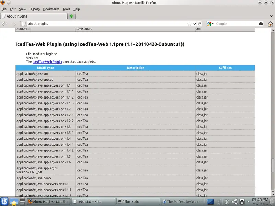Switch to falko : sudo terminal in taskbar
Image resolution: width=275 pixels, height=206 pixels.
click(139, 202)
